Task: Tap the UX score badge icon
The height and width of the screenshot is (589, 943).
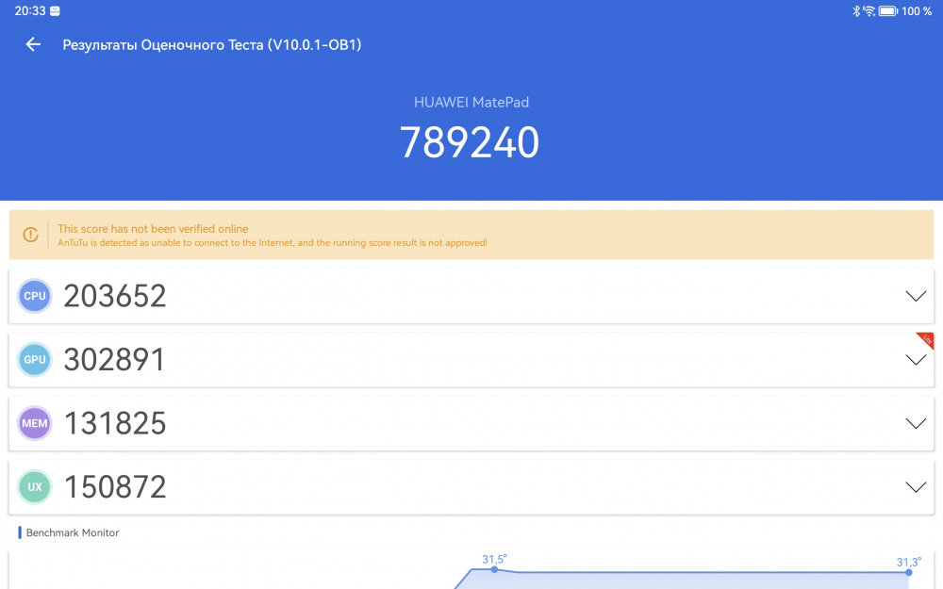Action: [35, 487]
